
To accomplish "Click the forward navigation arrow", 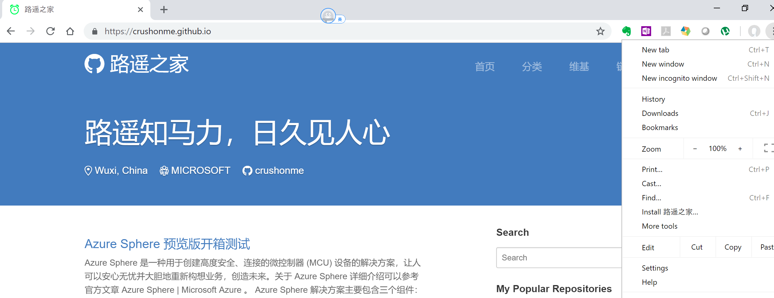I will 31,31.
